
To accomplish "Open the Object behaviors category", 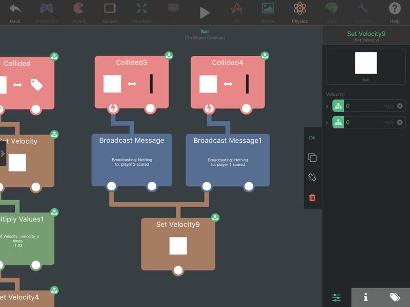I will pos(78,12).
